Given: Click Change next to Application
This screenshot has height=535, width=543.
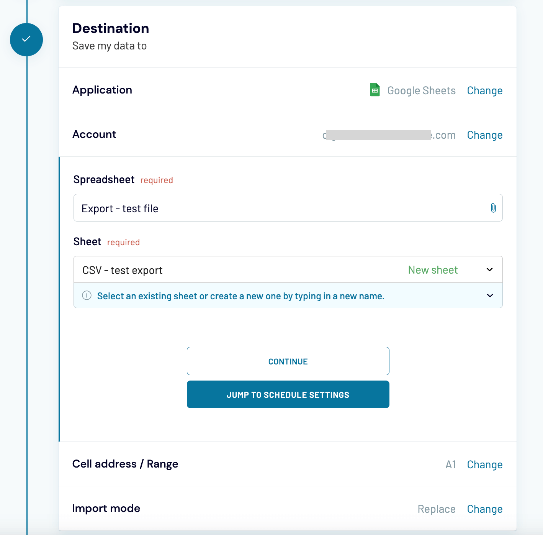Looking at the screenshot, I should pyautogui.click(x=484, y=90).
